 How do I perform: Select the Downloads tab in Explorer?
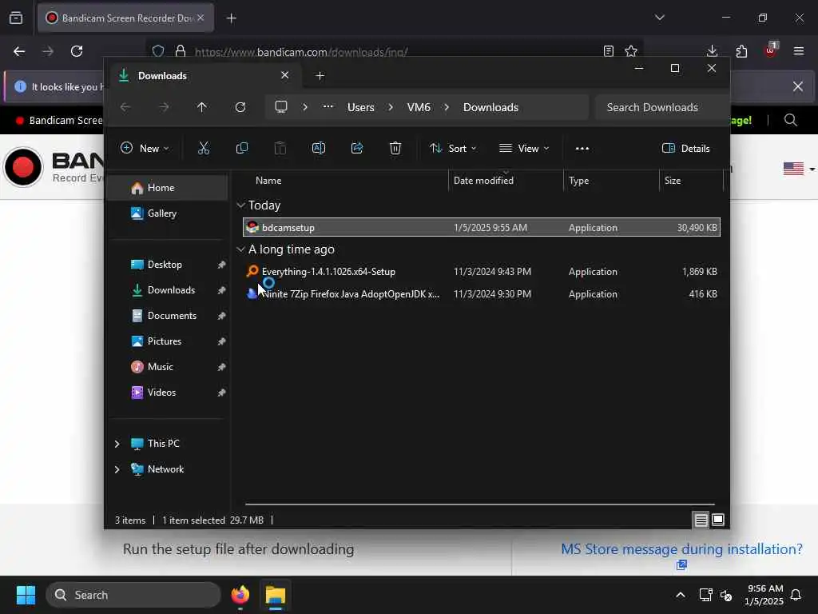(x=204, y=76)
